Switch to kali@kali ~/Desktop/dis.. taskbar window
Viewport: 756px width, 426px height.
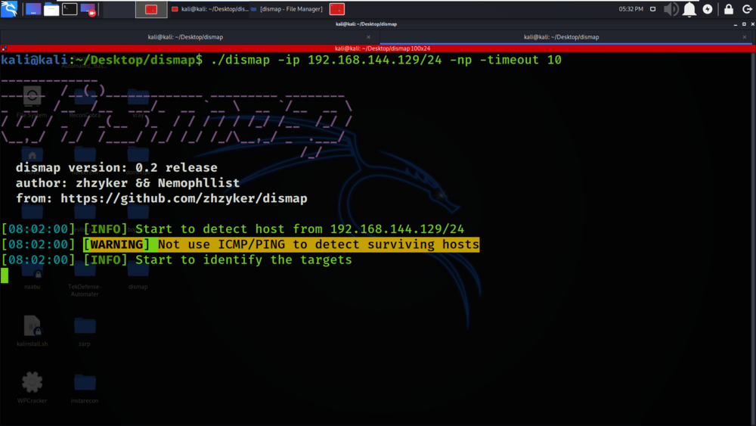coord(209,9)
